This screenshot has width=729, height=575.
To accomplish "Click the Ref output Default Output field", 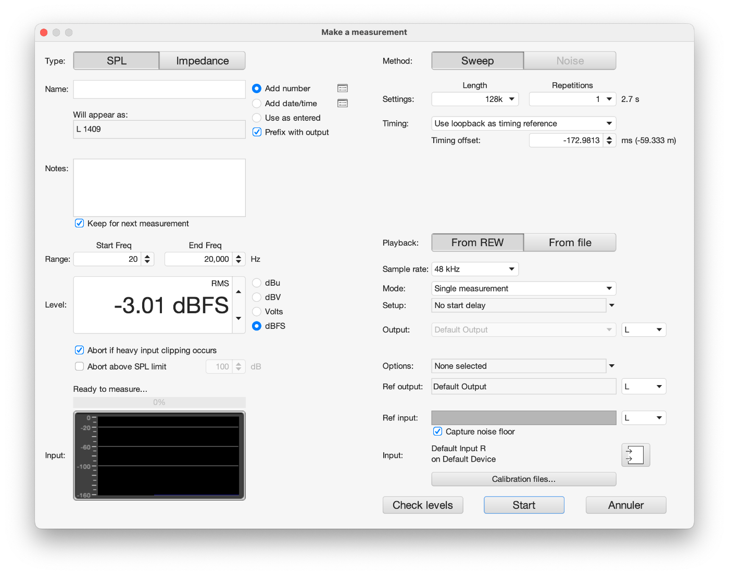I will point(524,387).
